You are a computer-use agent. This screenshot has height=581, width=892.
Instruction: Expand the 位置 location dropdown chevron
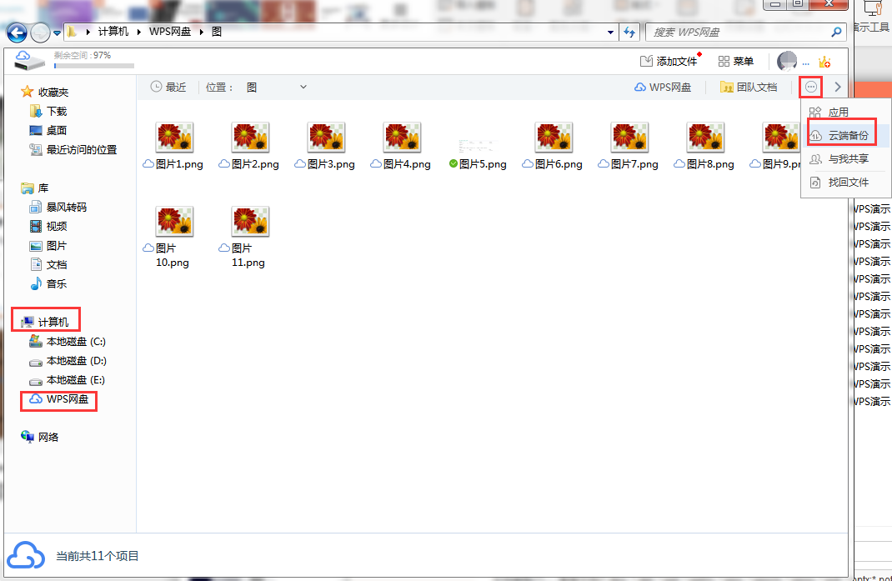tap(303, 87)
